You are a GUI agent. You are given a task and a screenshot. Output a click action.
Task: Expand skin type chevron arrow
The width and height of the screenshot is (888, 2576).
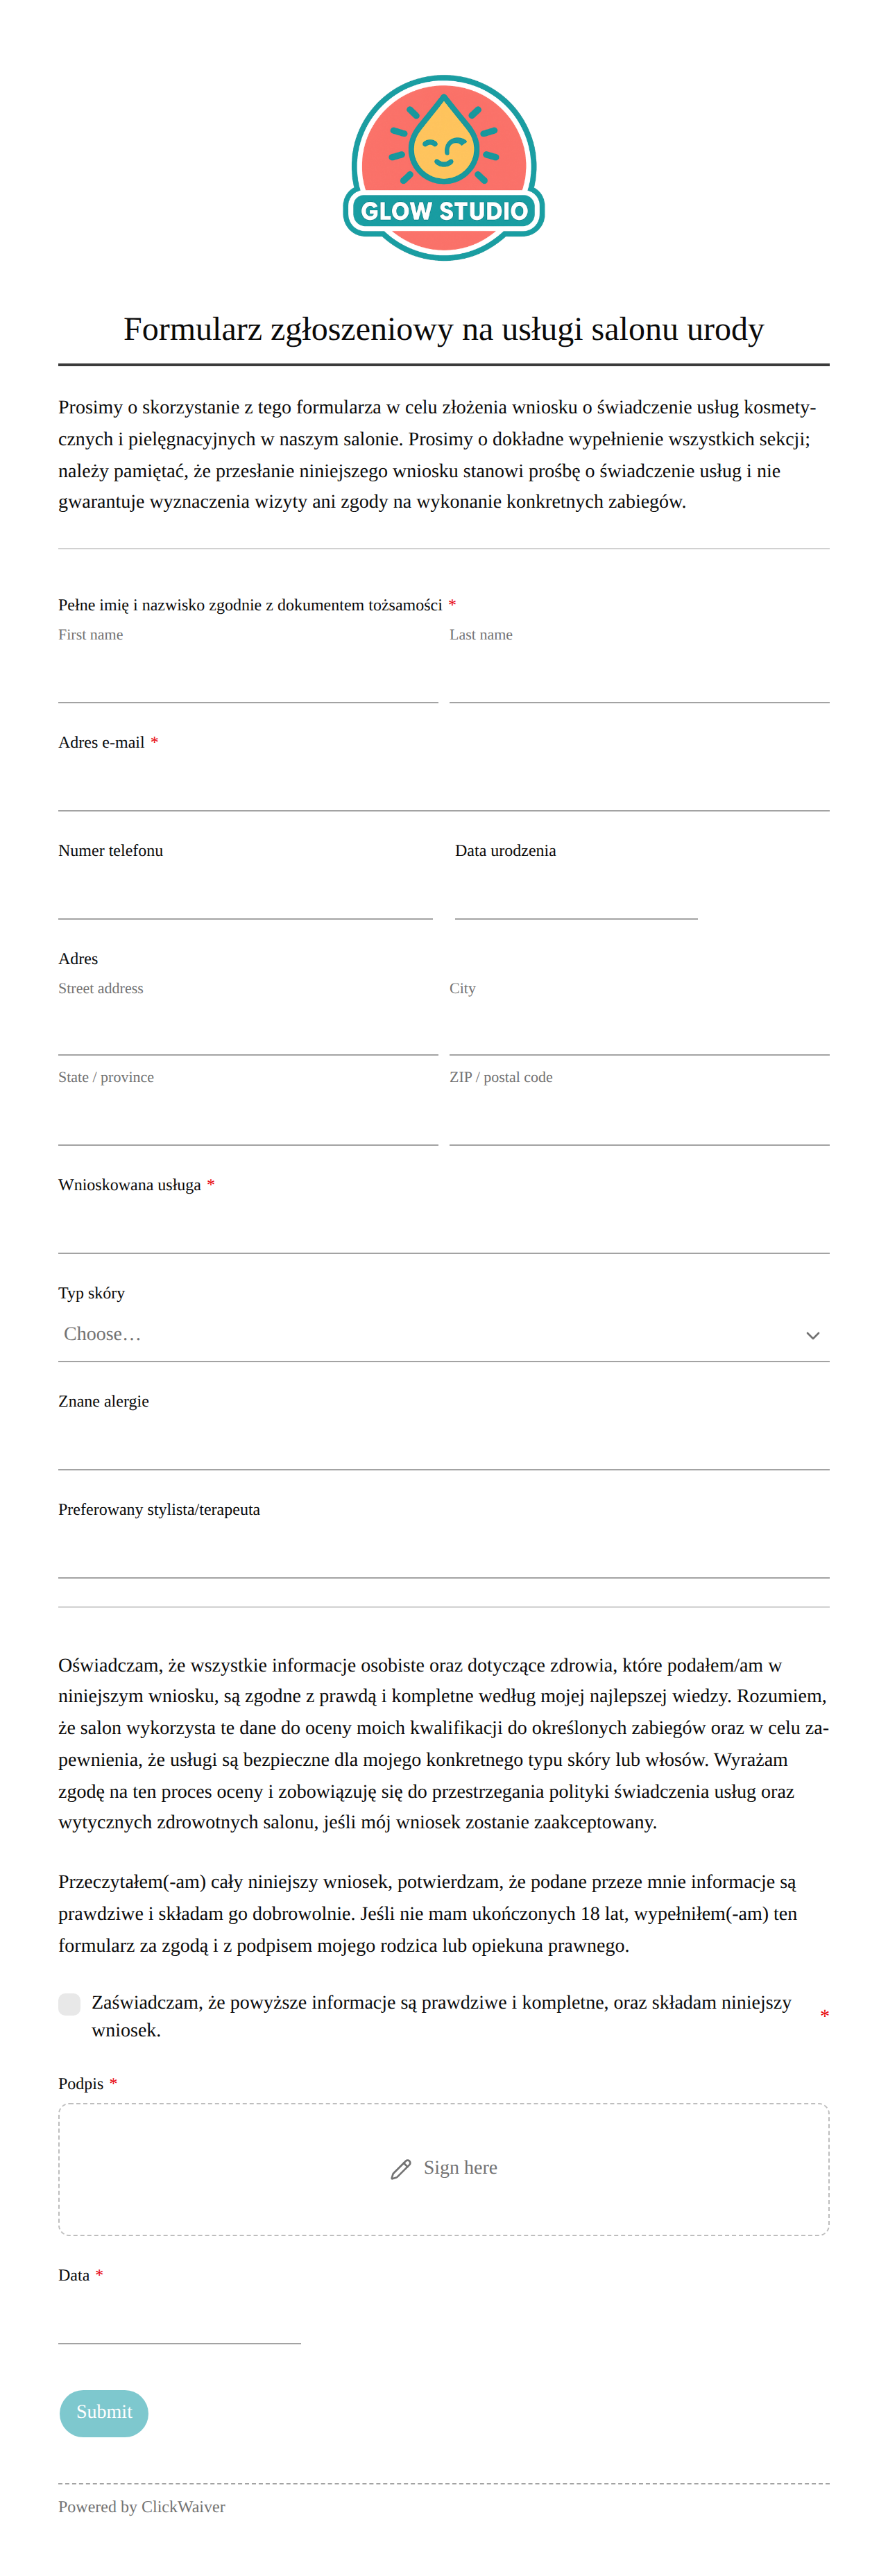(x=813, y=1336)
